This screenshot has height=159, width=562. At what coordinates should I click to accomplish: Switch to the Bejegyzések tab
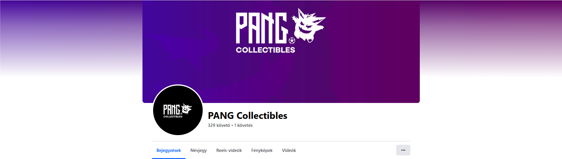(169, 150)
